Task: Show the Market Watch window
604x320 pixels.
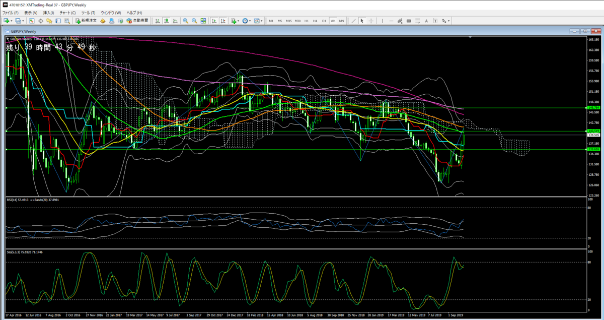Action: pyautogui.click(x=31, y=21)
